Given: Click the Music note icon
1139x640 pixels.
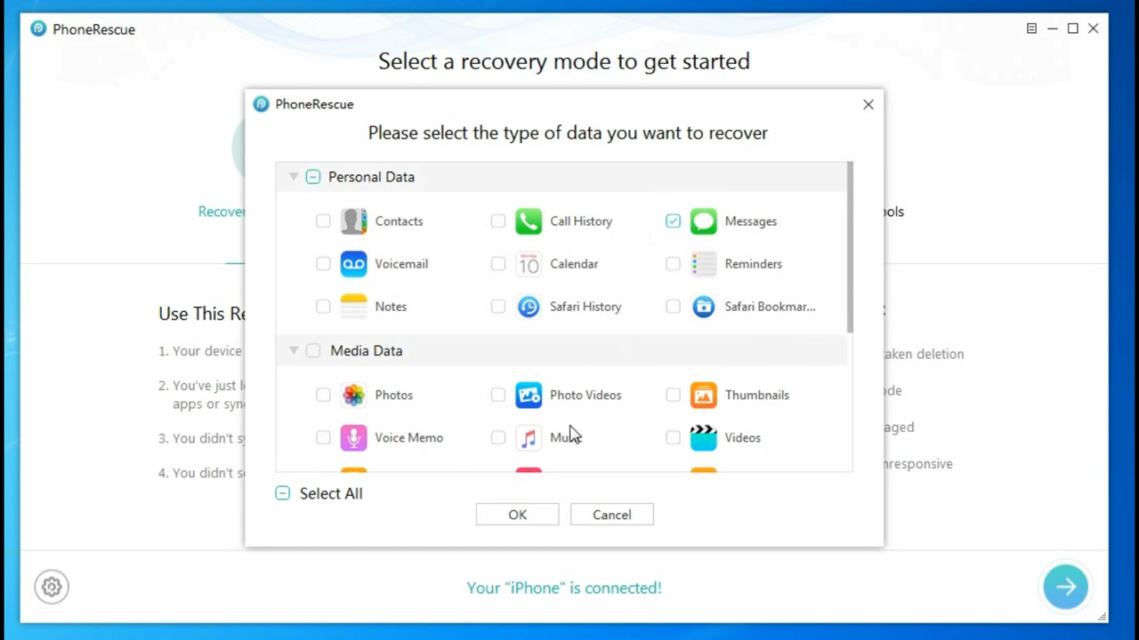Looking at the screenshot, I should point(529,437).
